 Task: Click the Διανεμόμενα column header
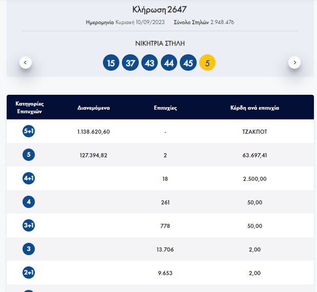tap(94, 108)
